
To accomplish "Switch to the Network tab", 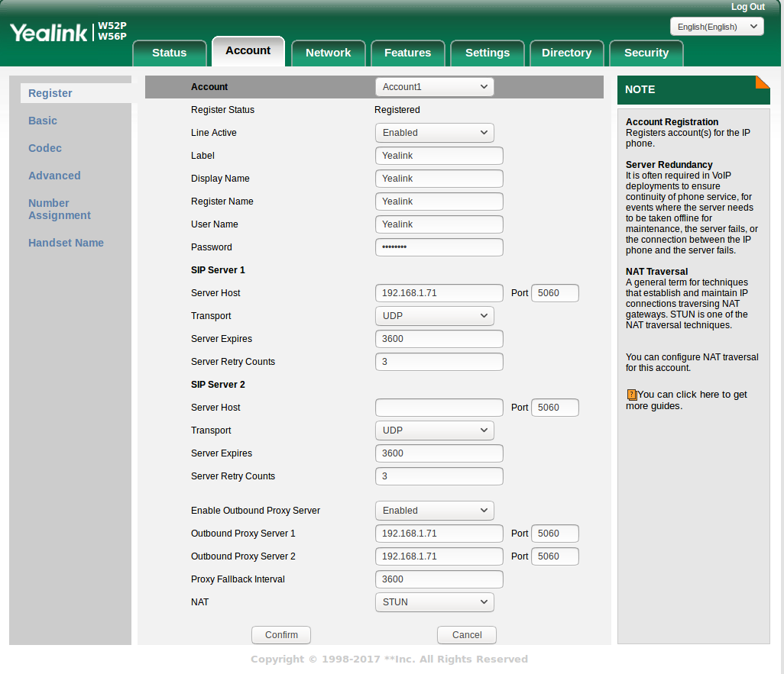I will click(328, 53).
